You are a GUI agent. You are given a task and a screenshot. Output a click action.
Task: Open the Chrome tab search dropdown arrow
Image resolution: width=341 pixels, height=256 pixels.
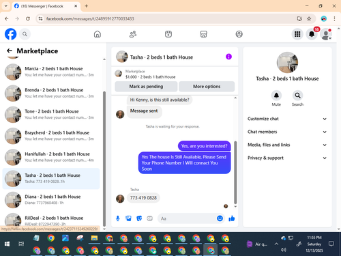6,6
